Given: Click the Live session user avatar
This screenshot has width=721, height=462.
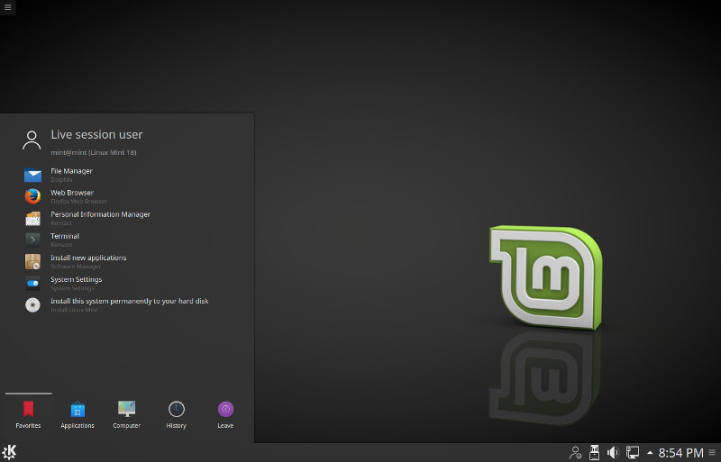Looking at the screenshot, I should click(x=32, y=140).
